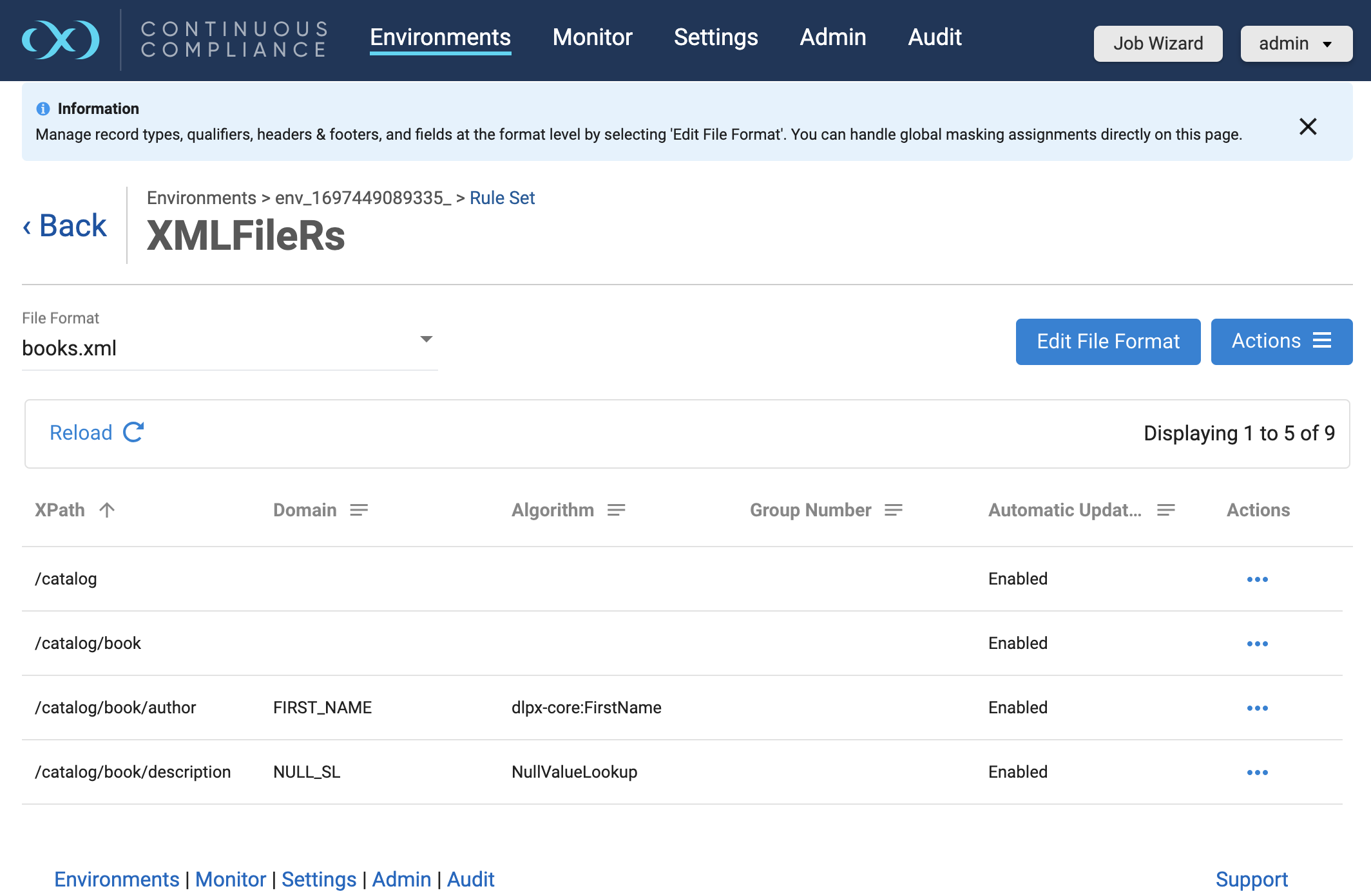Switch to the Monitor tab
This screenshot has height=891, width=1371.
coord(592,37)
